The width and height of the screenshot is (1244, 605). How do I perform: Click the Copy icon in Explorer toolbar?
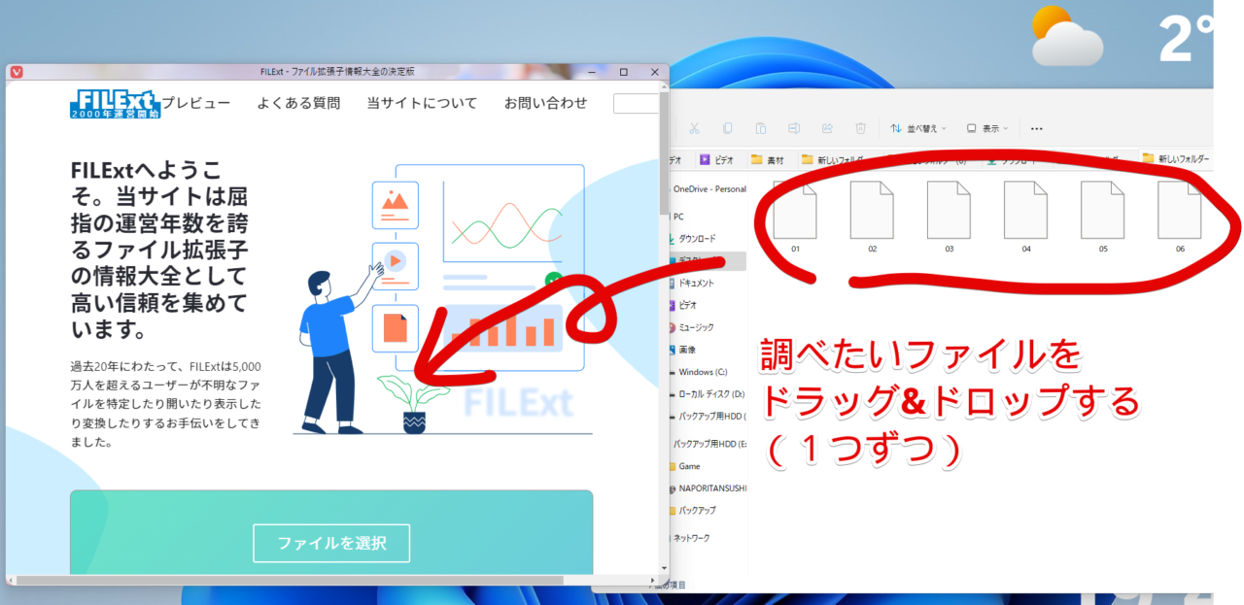728,128
